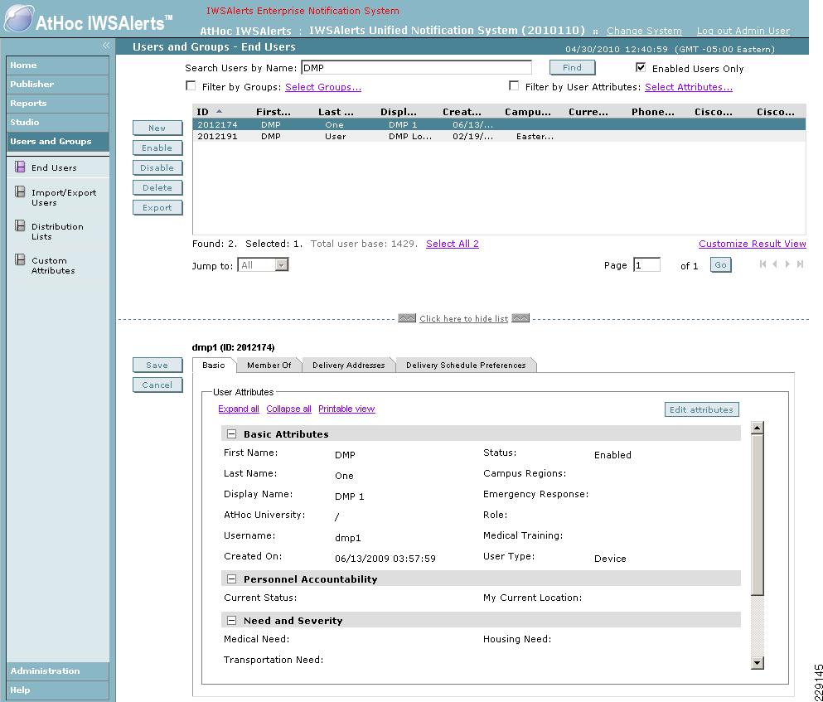
Task: Go to previous page arrow icon
Action: coord(775,264)
